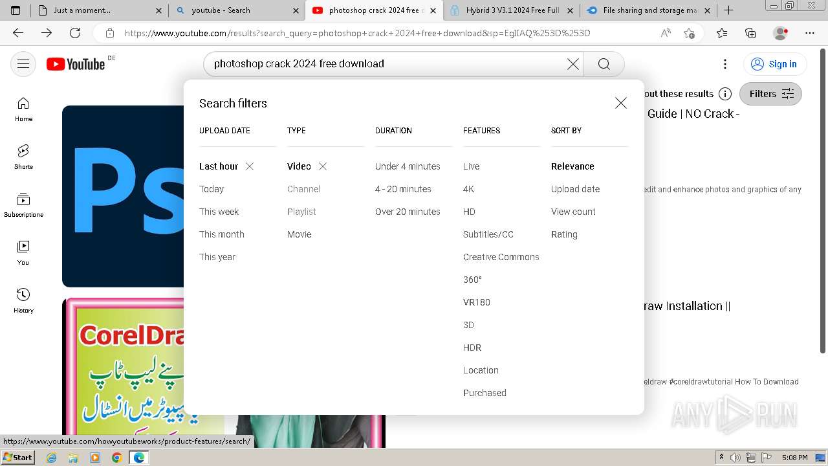This screenshot has width=828, height=466.
Task: Open the about these results info icon
Action: click(x=725, y=94)
